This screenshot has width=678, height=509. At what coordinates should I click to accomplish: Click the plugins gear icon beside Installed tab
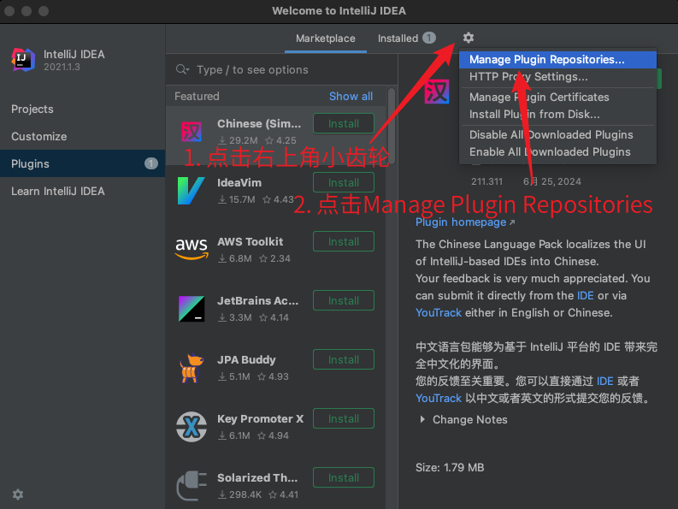[468, 38]
